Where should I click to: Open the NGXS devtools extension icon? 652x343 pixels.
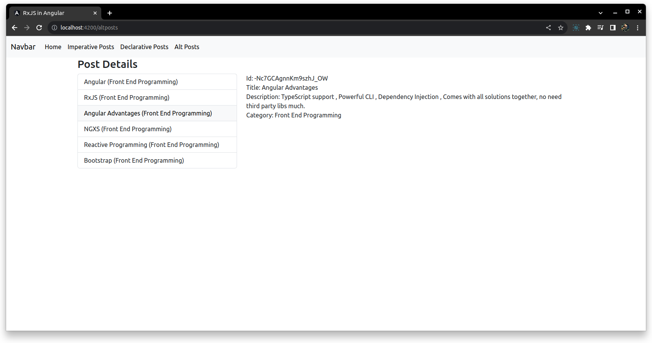tap(576, 28)
